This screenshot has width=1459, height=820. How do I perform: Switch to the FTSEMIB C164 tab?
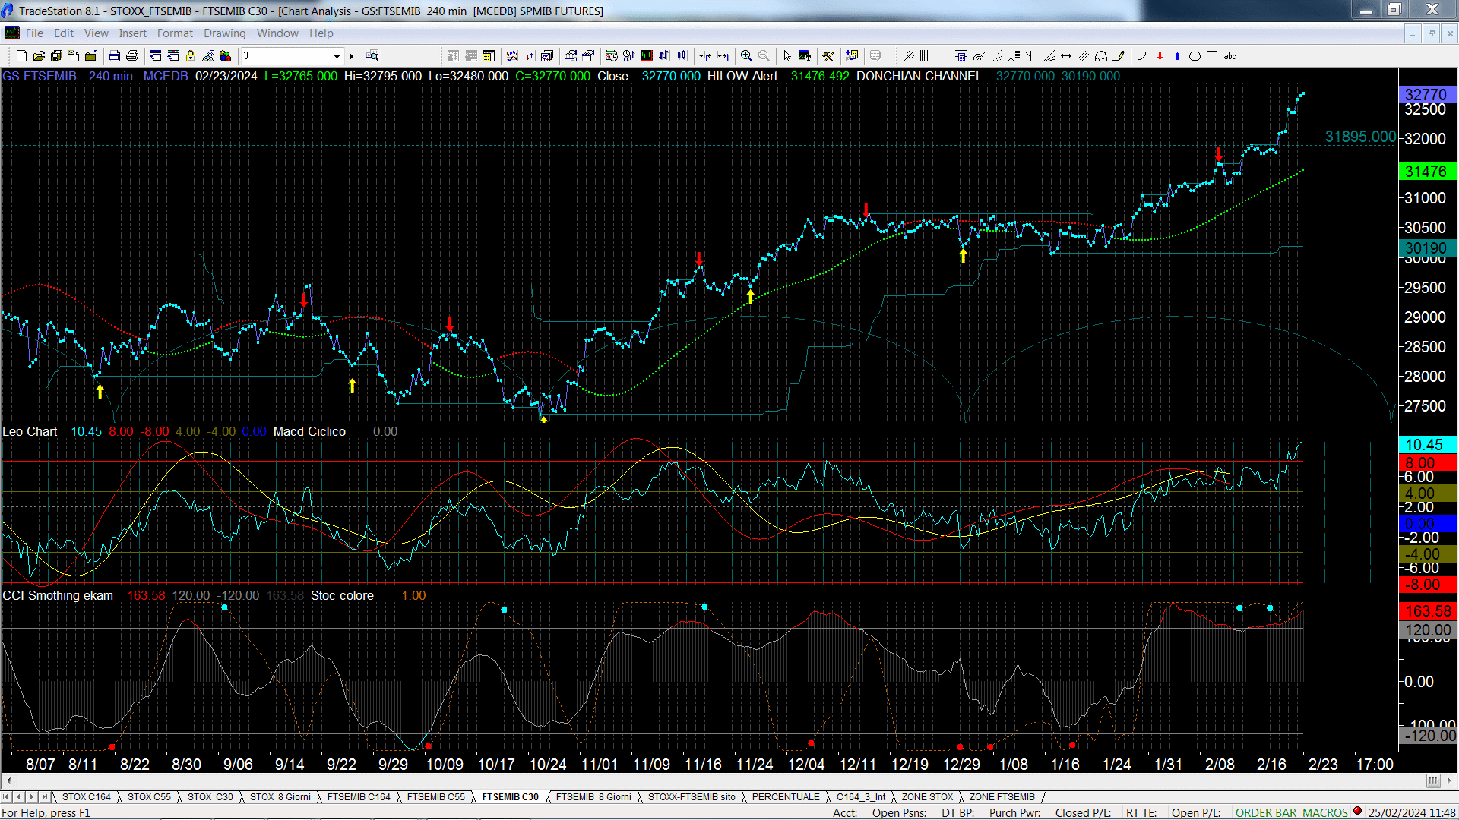tap(359, 796)
